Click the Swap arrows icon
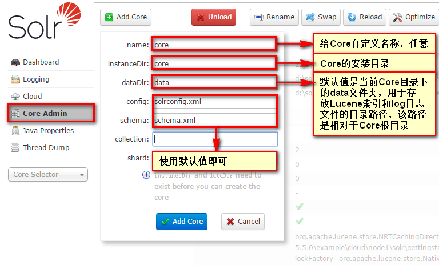 point(310,17)
